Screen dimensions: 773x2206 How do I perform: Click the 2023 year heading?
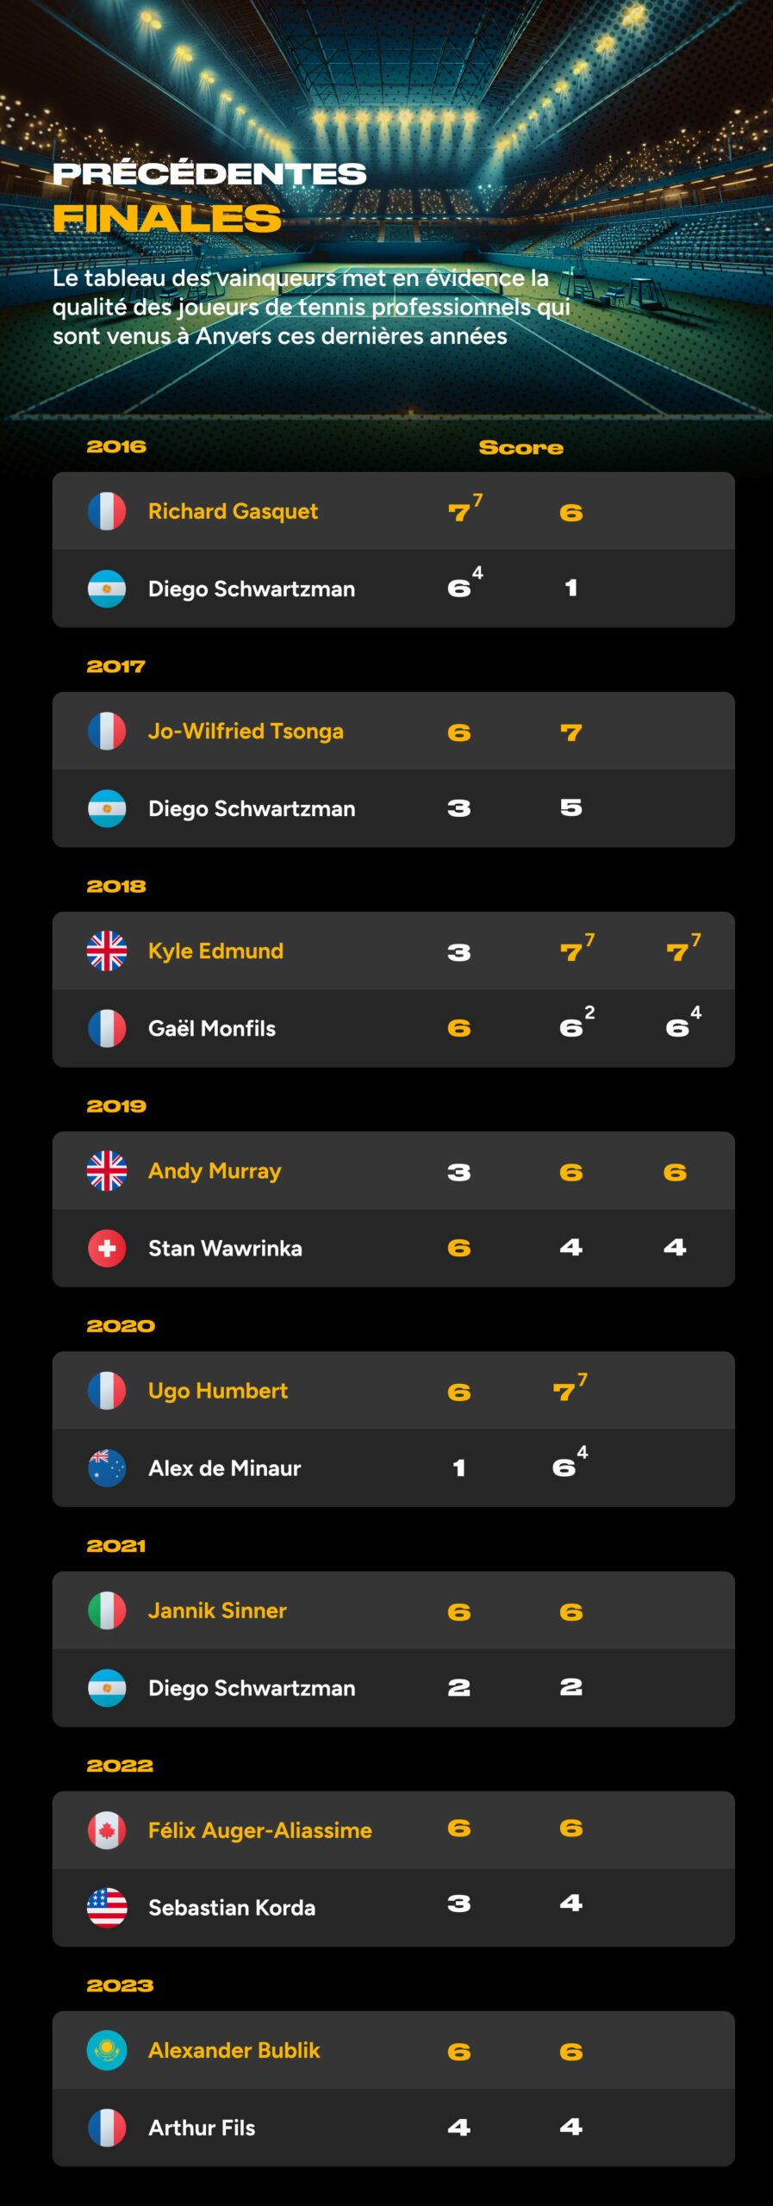[120, 1985]
